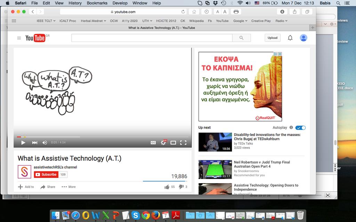Increase page text size with large A
The height and width of the screenshot is (222, 356).
click(x=225, y=12)
